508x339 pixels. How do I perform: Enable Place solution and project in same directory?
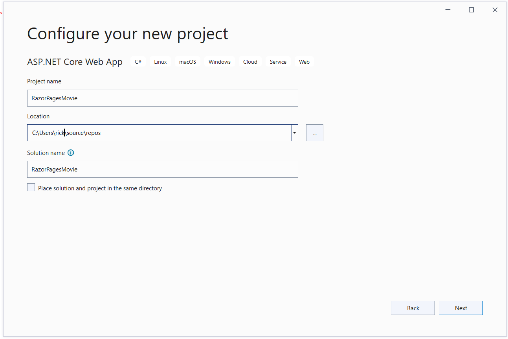(x=31, y=187)
